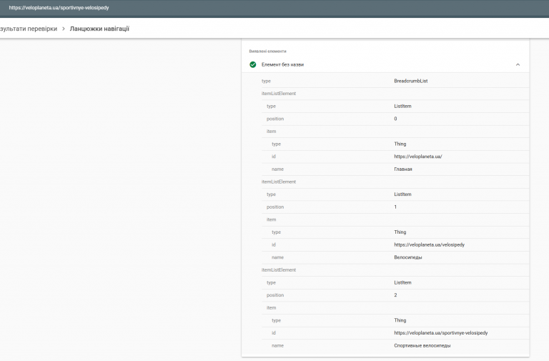Select the name value 'Велосипеды'
Image resolution: width=549 pixels, height=361 pixels.
coord(408,257)
